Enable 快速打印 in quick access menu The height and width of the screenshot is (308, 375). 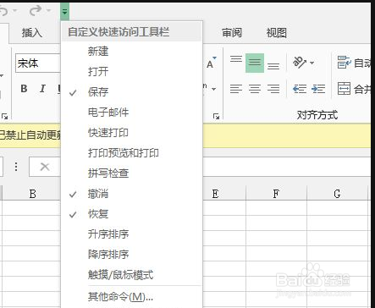tap(132, 133)
